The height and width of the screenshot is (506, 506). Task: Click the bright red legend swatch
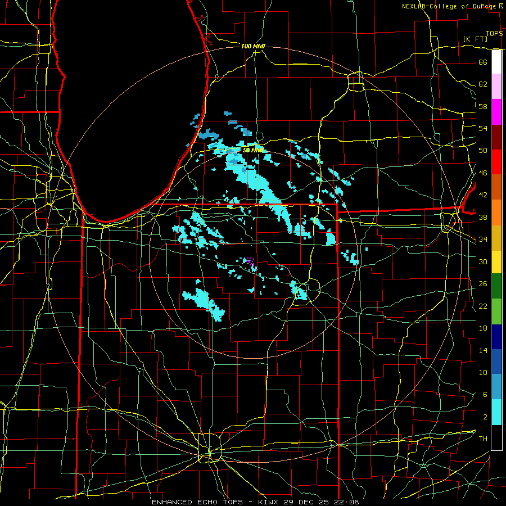(x=496, y=162)
